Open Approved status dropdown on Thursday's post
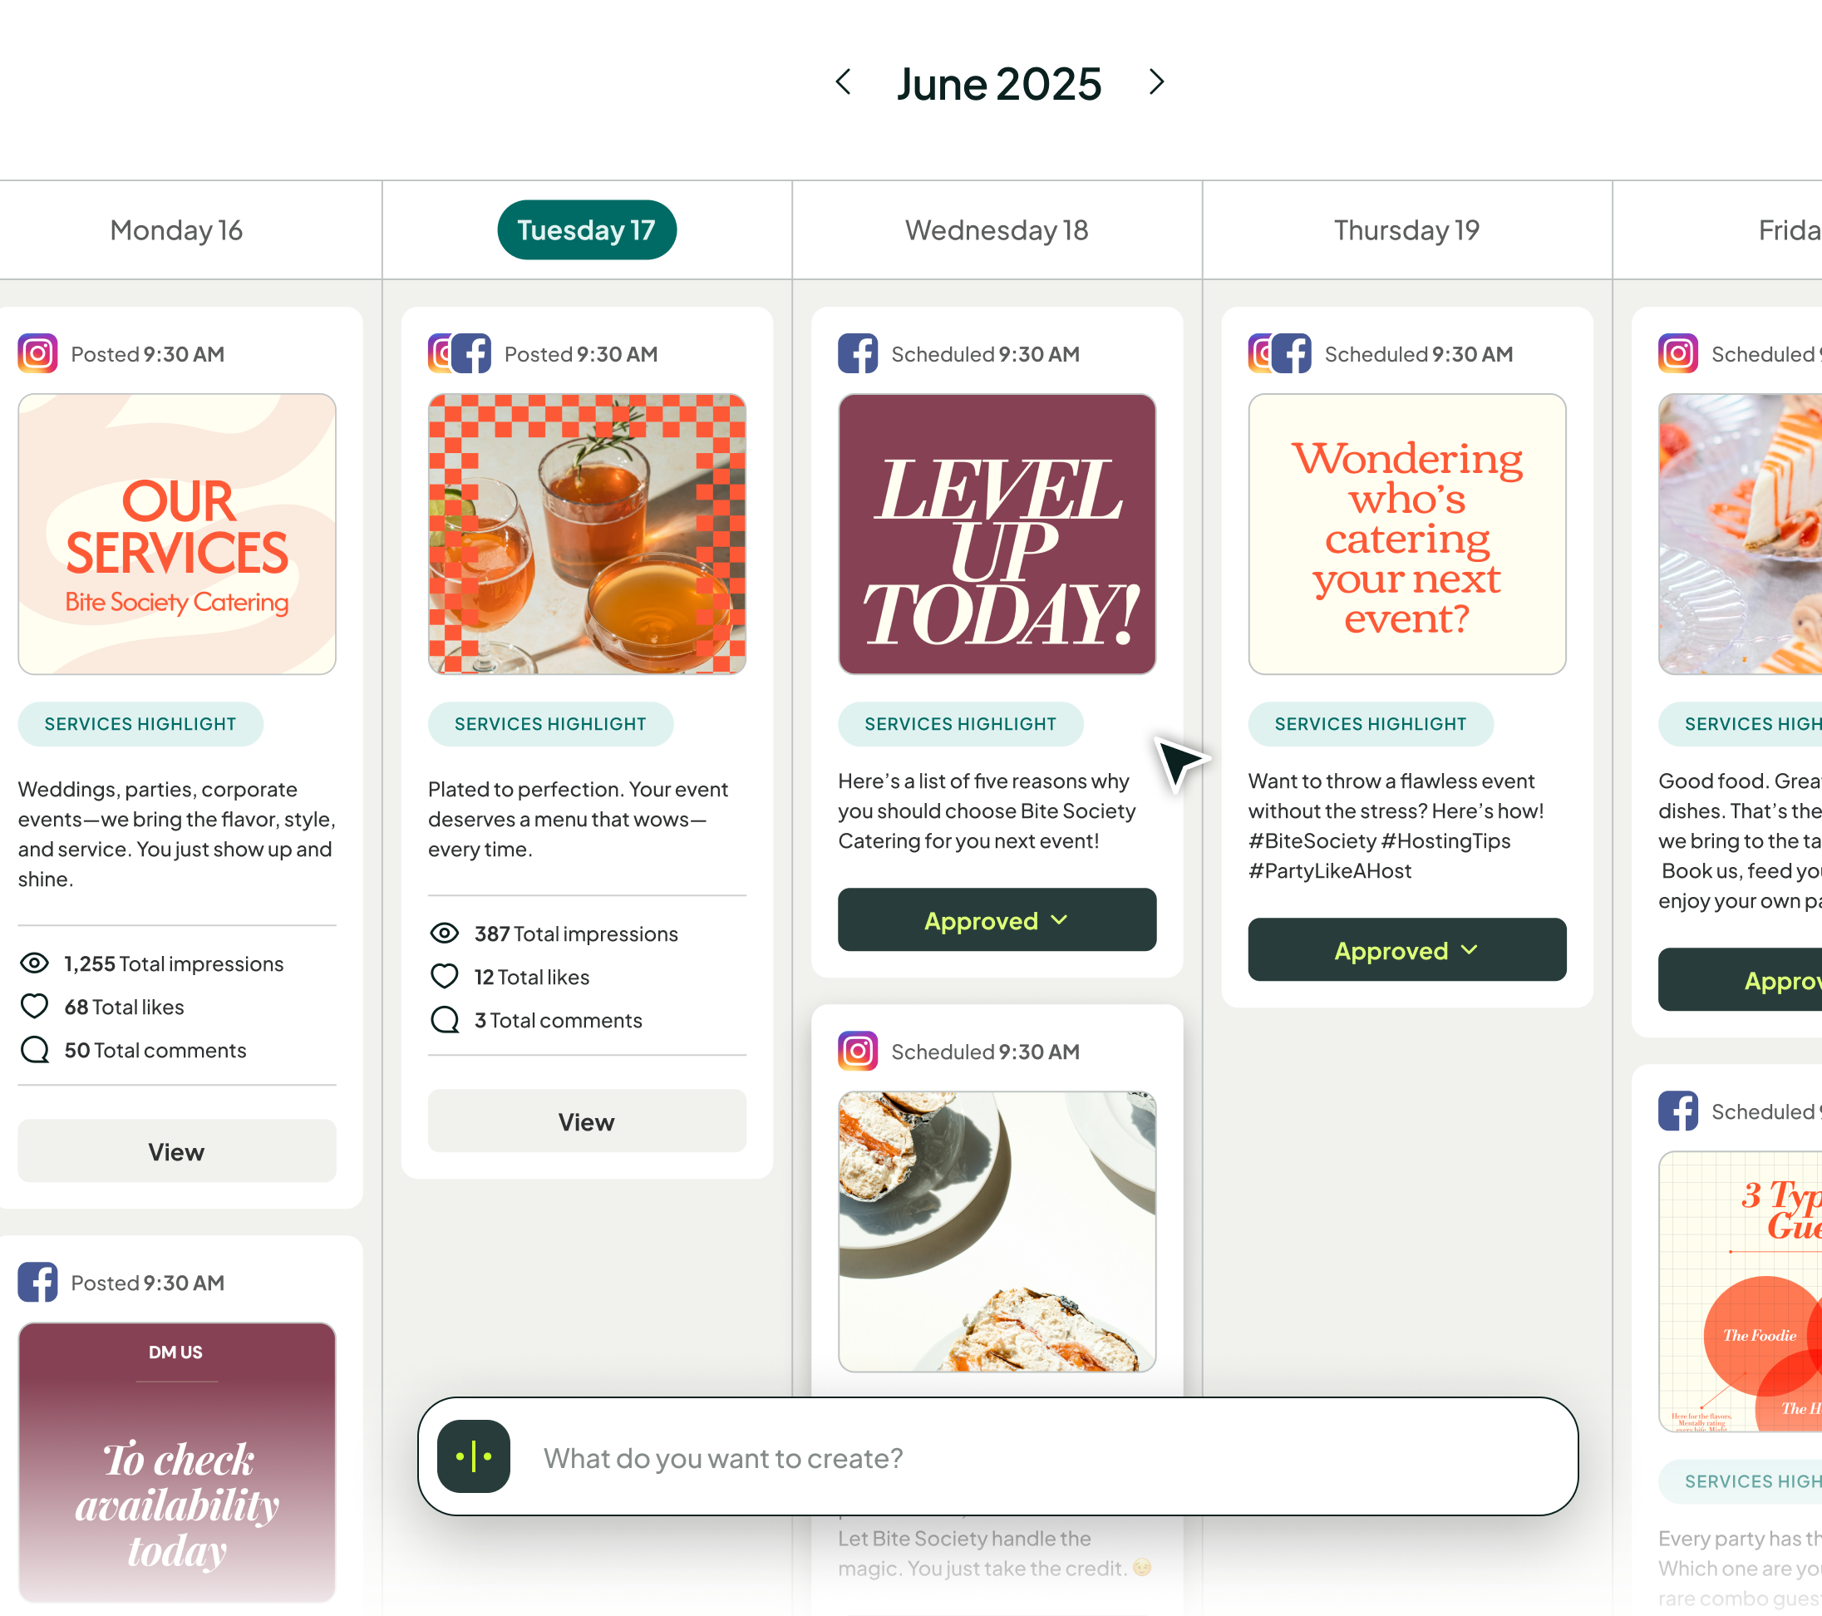This screenshot has width=1822, height=1616. click(x=1406, y=949)
